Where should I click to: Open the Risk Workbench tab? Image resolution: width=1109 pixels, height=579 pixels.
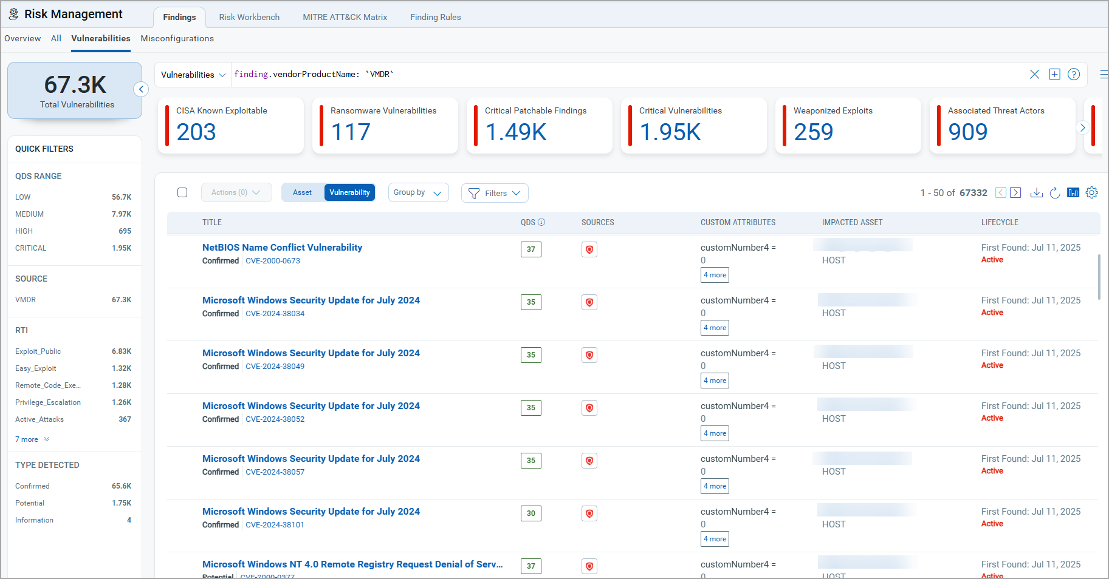[249, 17]
